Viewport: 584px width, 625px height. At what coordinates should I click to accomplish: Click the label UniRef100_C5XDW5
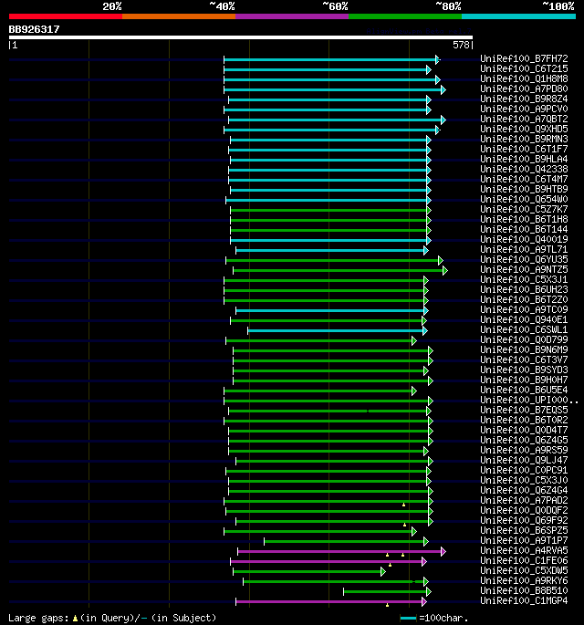tap(524, 570)
